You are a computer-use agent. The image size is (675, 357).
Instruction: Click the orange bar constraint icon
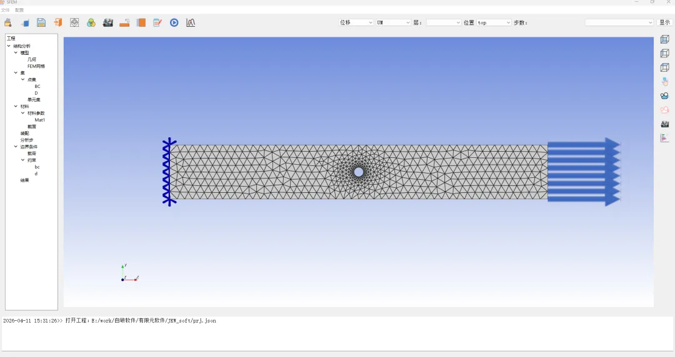(x=124, y=23)
